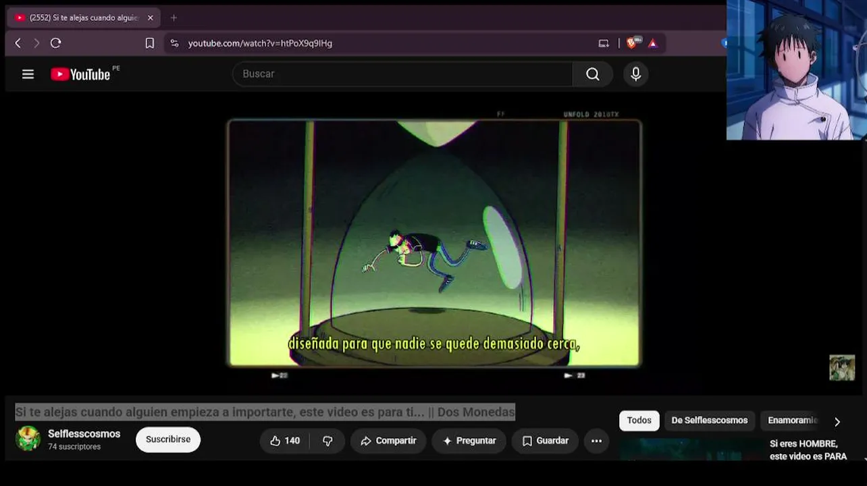Focus the address bar URL
Screen dimensions: 867x486
(260, 43)
